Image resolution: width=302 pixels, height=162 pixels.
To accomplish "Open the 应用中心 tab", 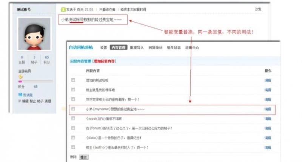I will [x=192, y=47].
